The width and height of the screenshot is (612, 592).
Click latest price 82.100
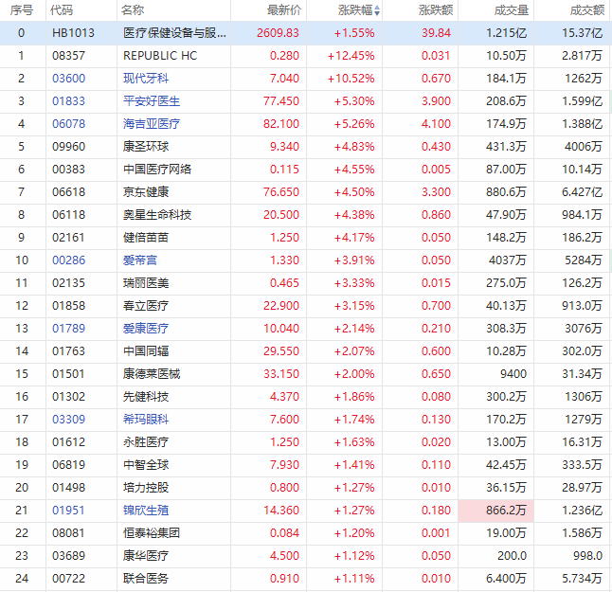click(281, 124)
